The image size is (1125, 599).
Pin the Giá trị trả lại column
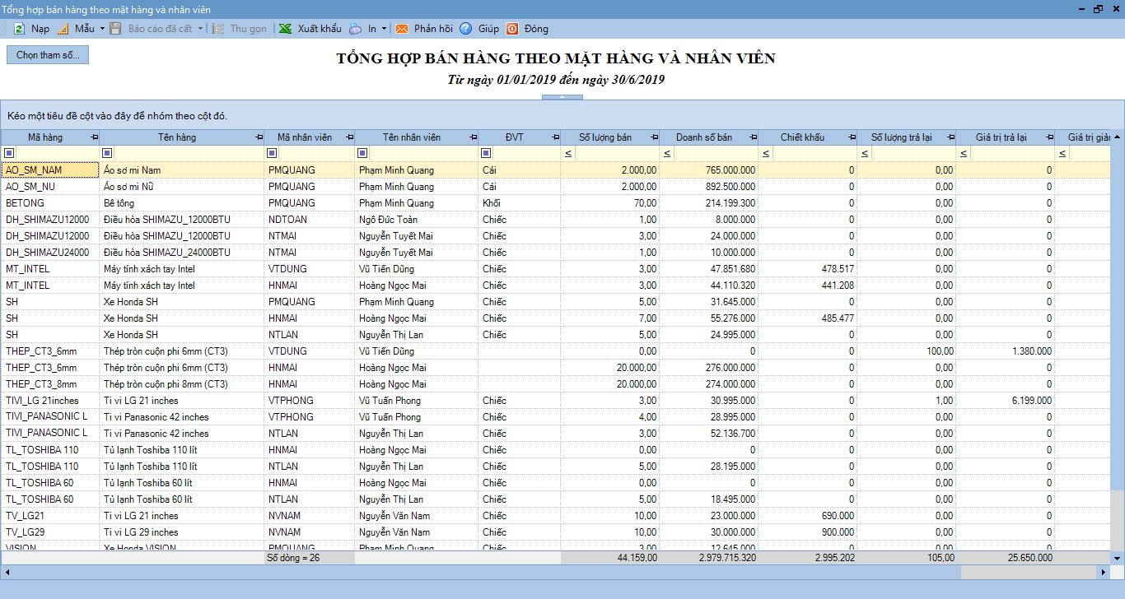1049,137
